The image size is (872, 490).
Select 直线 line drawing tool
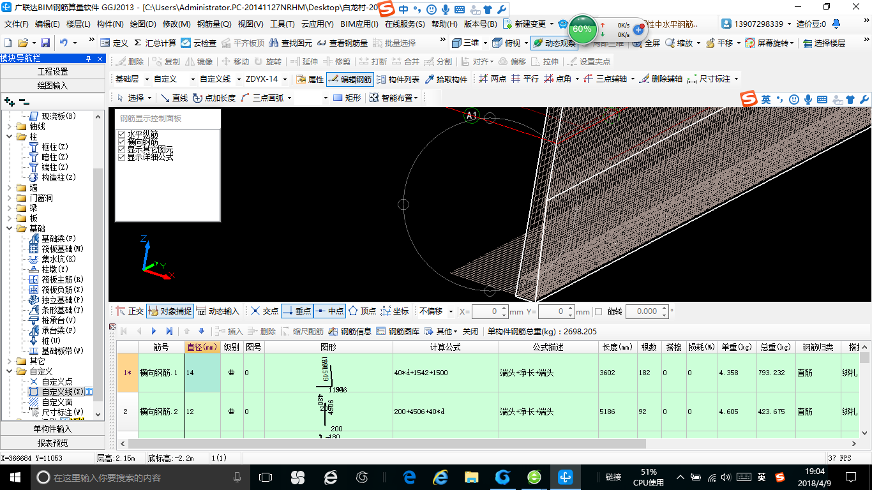174,98
